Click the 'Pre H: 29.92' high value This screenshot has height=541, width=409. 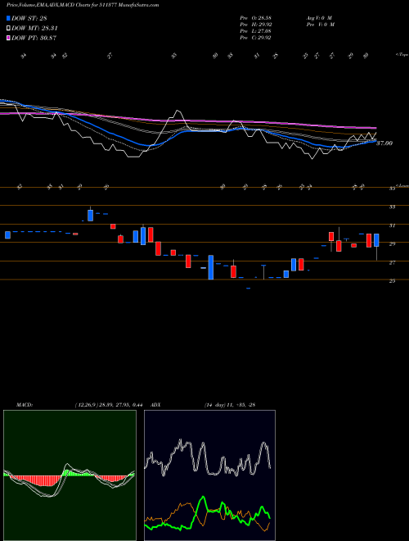(x=255, y=25)
